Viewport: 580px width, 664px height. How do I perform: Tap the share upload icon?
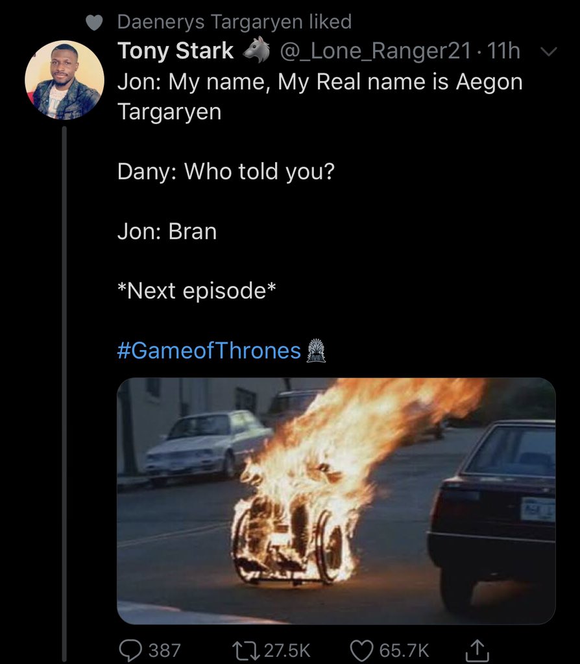click(x=477, y=650)
